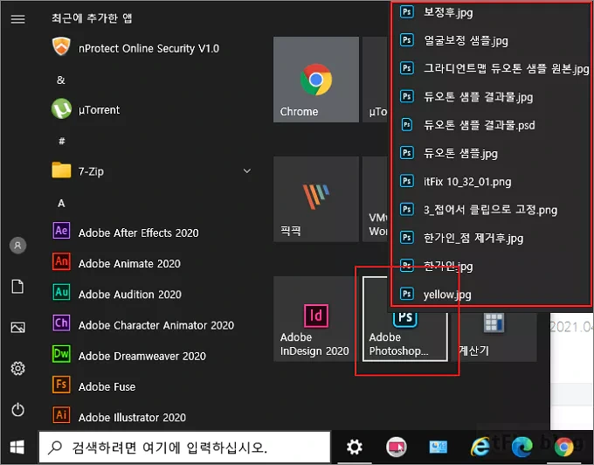Open the user account icon
The image size is (594, 465).
[17, 246]
